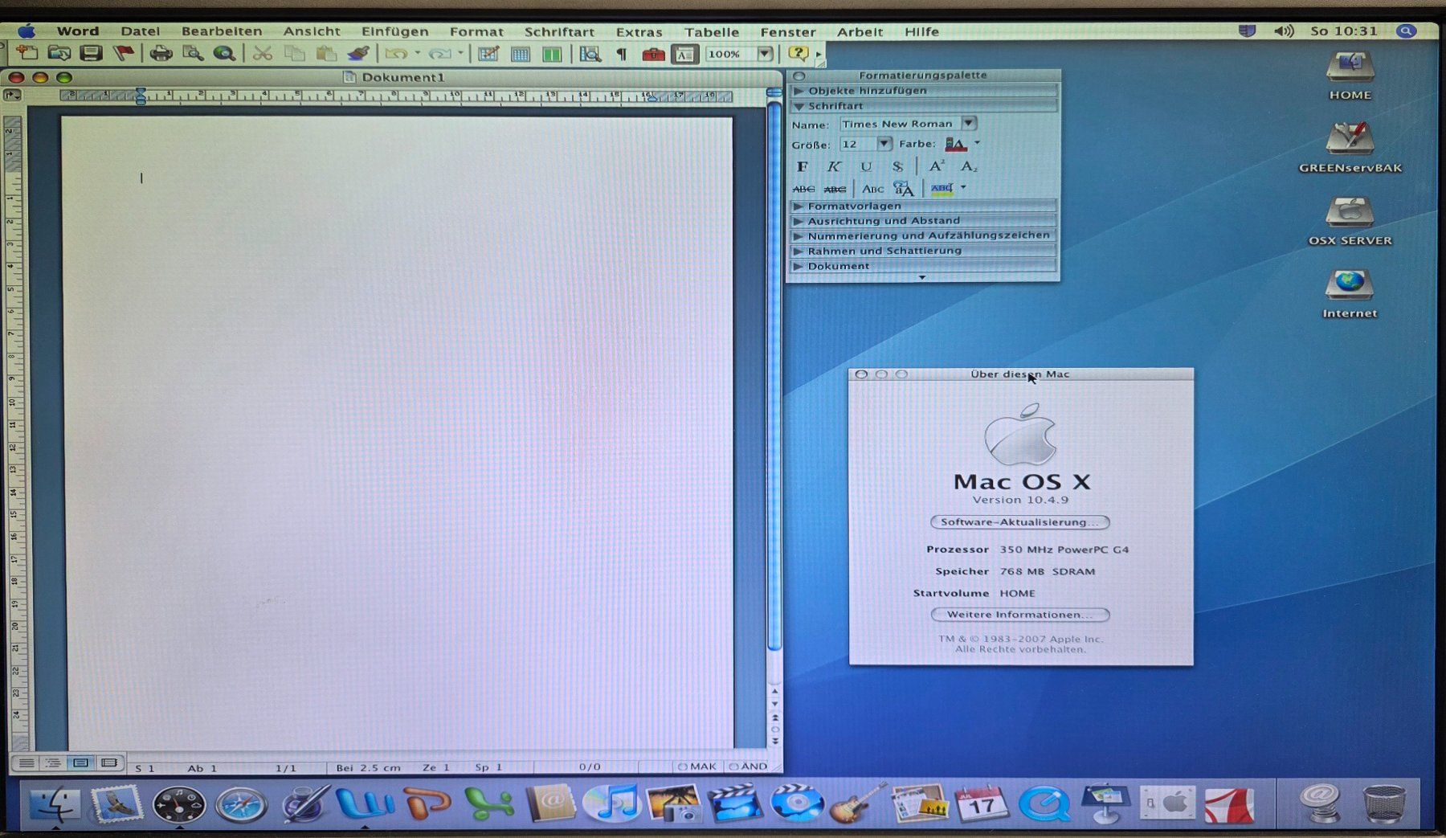Click the Software-Aktualisierung button
The height and width of the screenshot is (838, 1446).
(1020, 522)
